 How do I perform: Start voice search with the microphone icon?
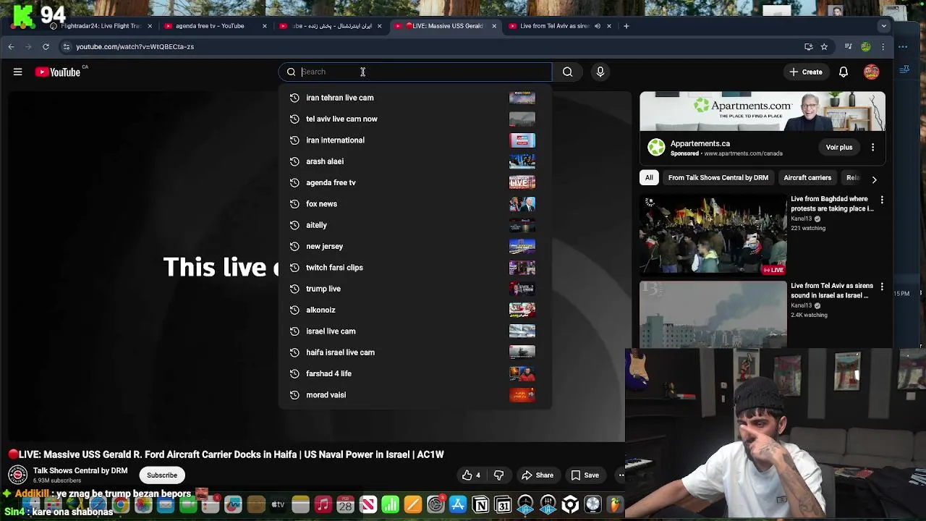point(600,72)
